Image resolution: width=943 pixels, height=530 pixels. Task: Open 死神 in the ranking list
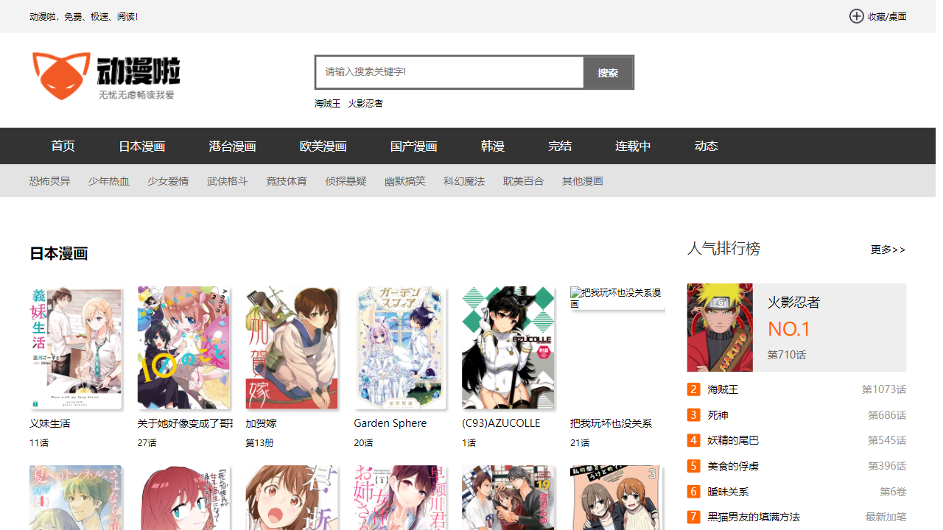[x=718, y=415]
